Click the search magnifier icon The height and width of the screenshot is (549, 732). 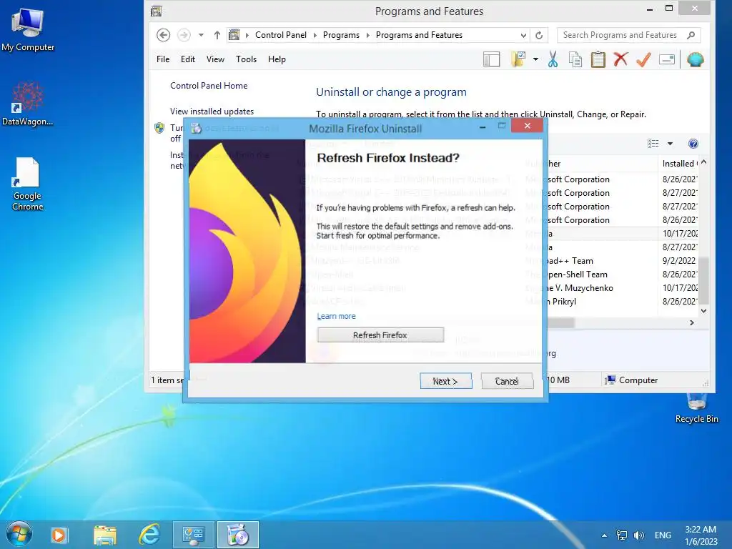click(691, 35)
